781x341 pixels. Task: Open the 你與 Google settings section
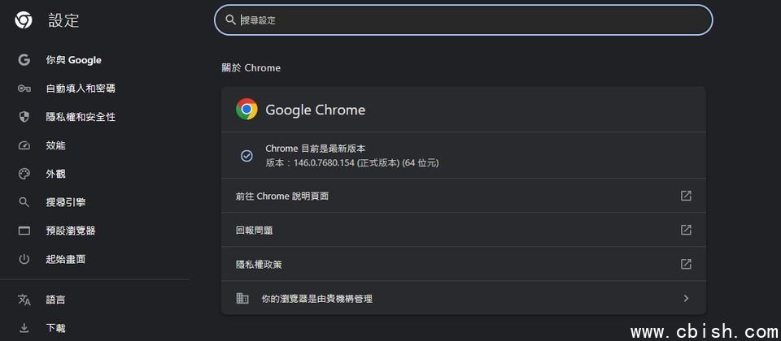pos(73,60)
